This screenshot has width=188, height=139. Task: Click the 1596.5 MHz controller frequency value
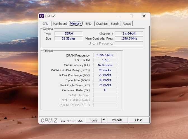(x=129, y=38)
